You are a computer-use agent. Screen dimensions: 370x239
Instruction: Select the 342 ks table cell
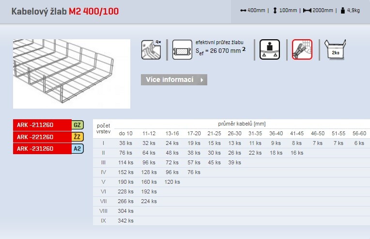click(125, 221)
